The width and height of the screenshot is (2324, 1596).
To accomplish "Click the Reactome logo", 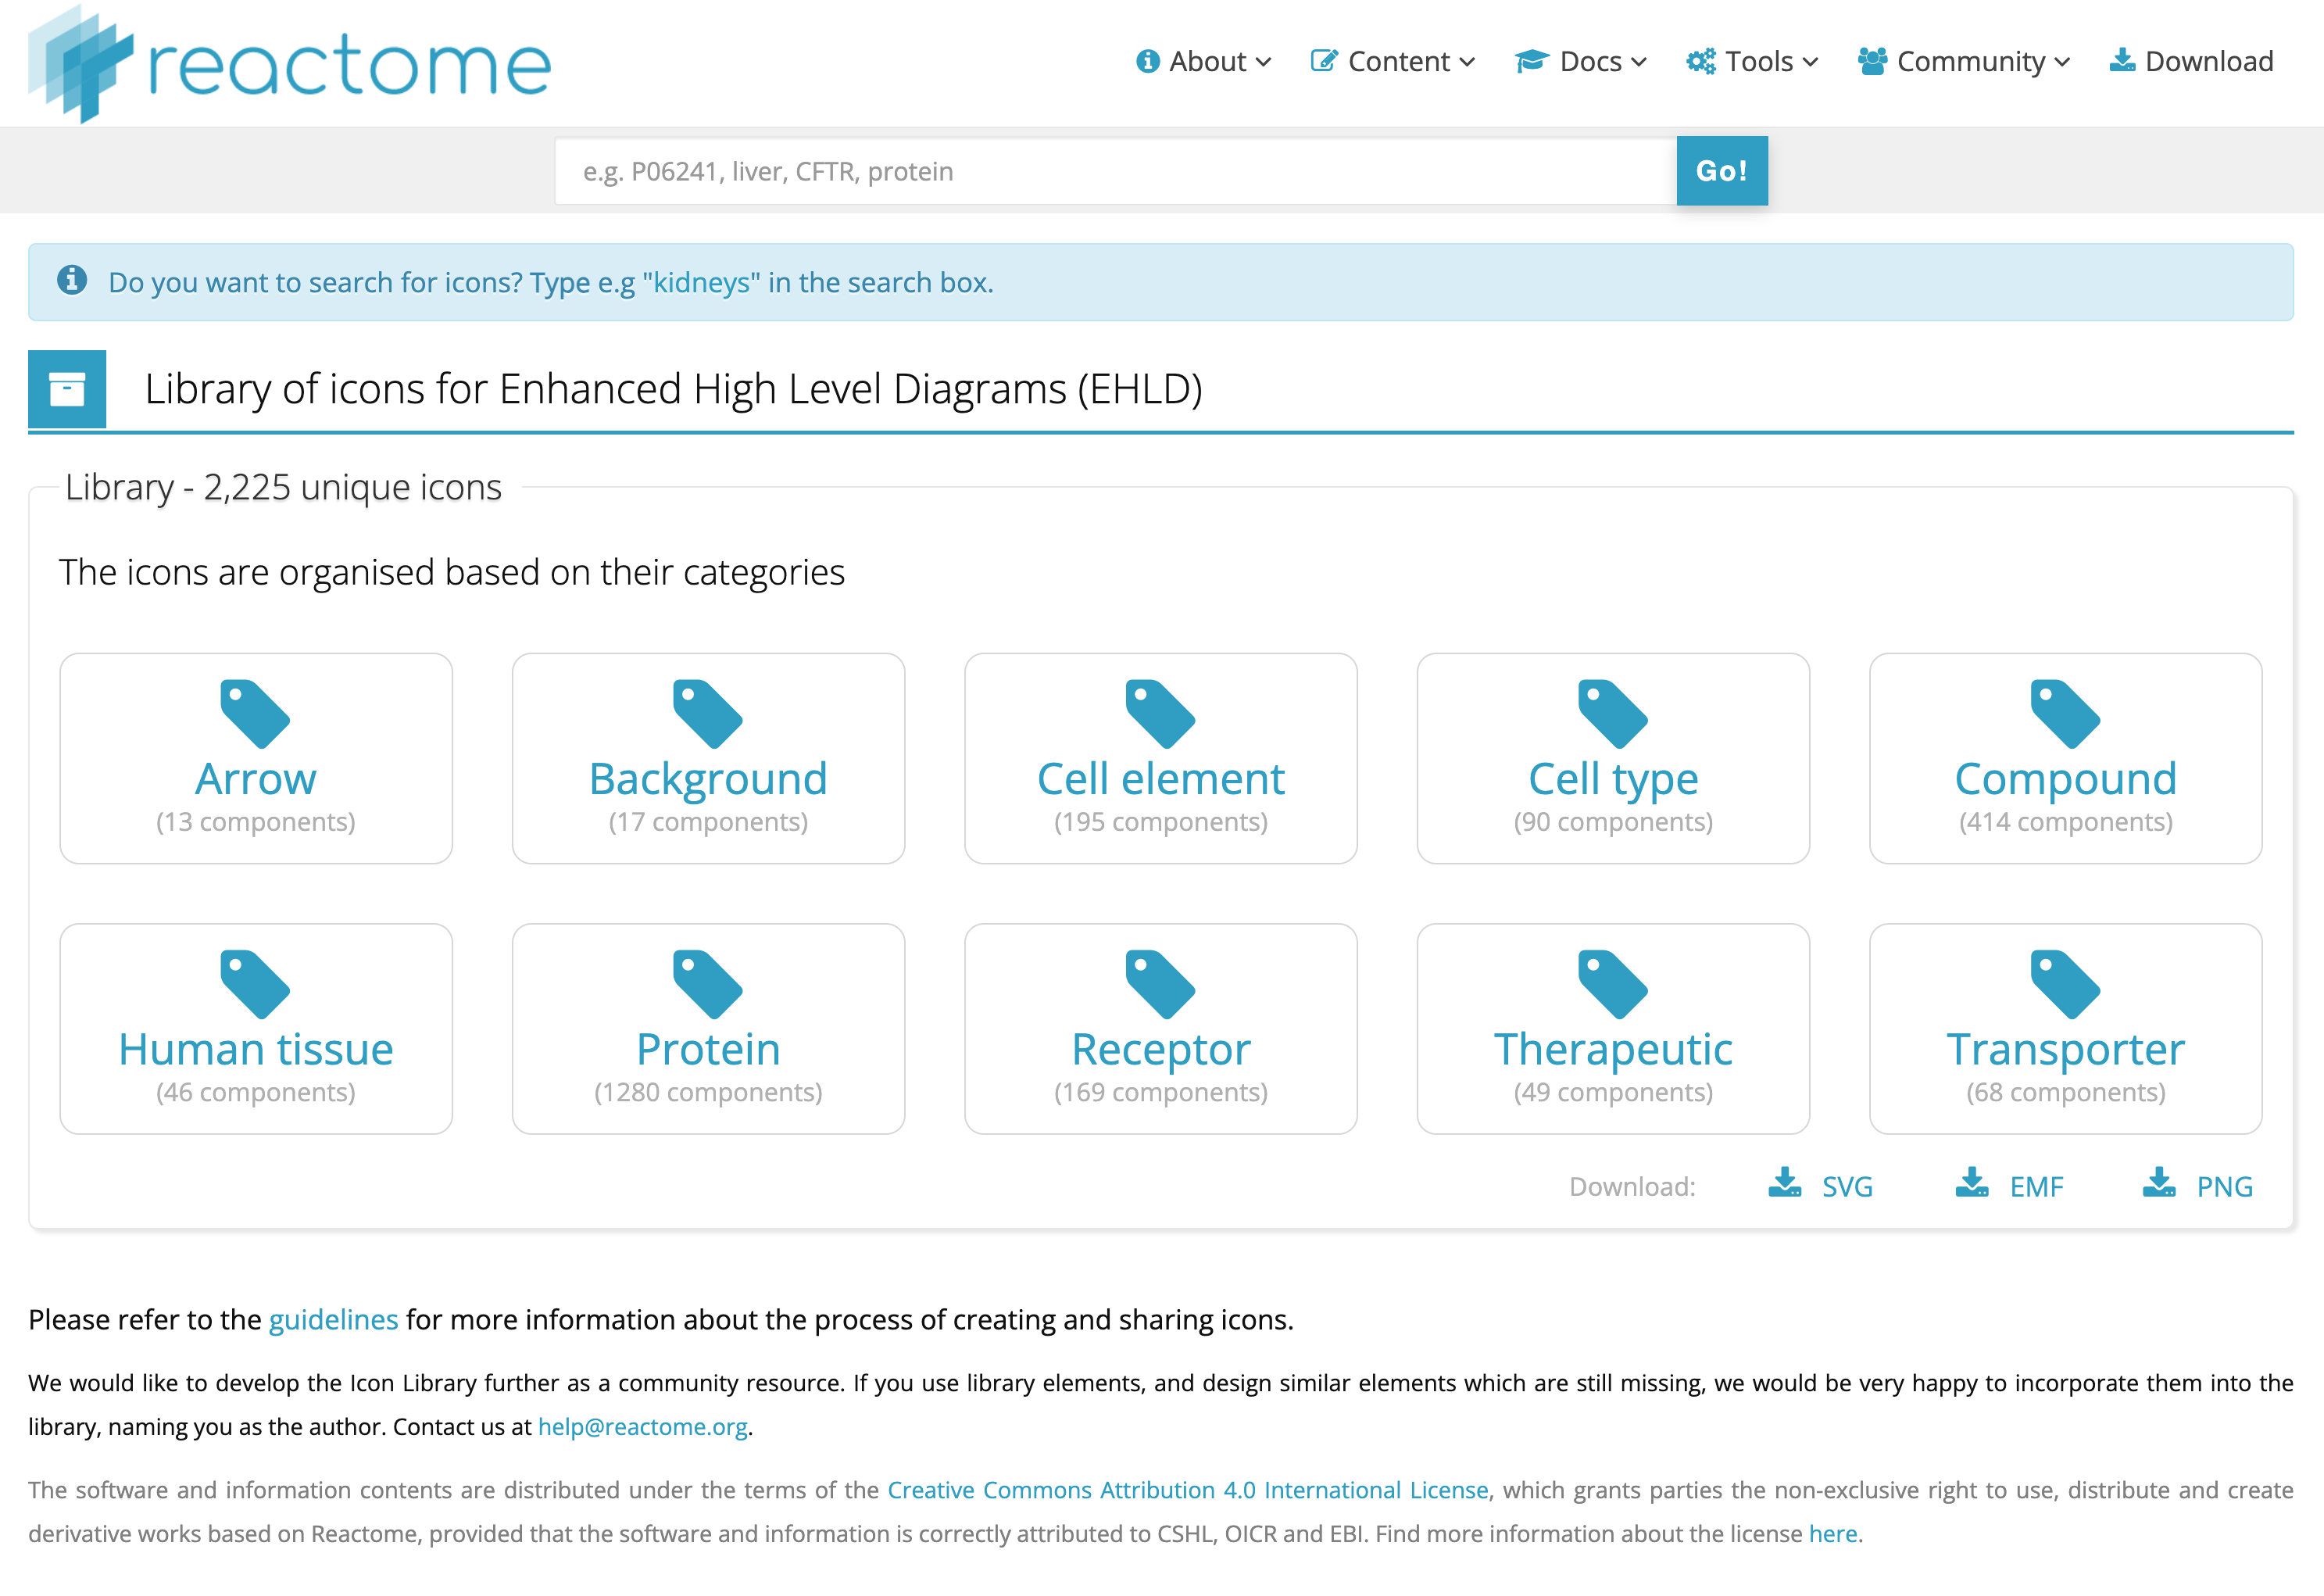I will pyautogui.click(x=289, y=64).
